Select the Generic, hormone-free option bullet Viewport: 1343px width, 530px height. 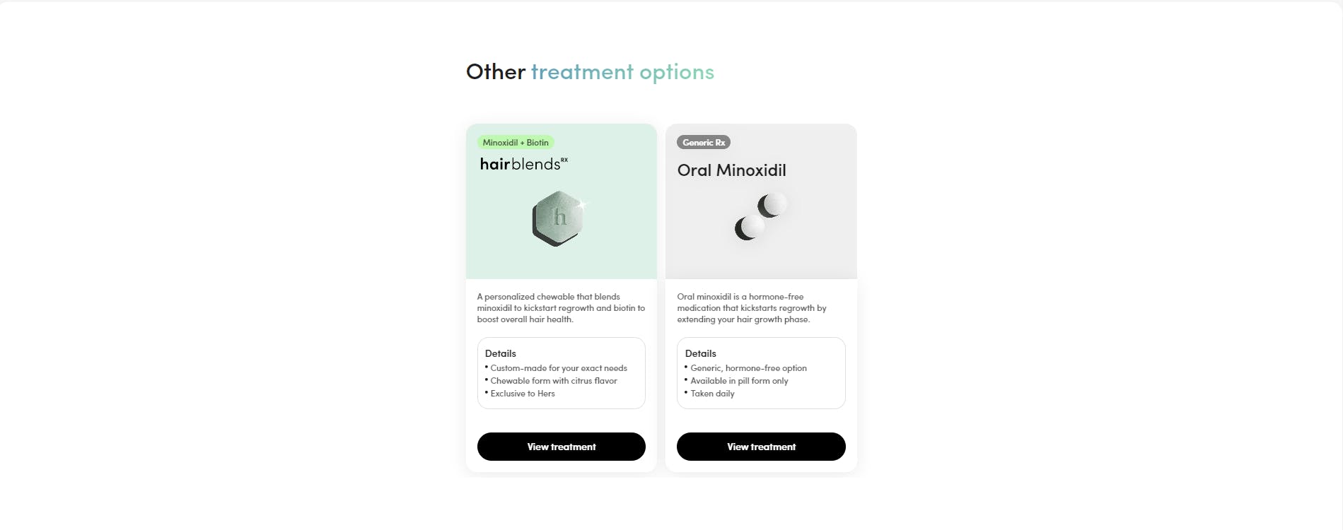[x=748, y=368]
